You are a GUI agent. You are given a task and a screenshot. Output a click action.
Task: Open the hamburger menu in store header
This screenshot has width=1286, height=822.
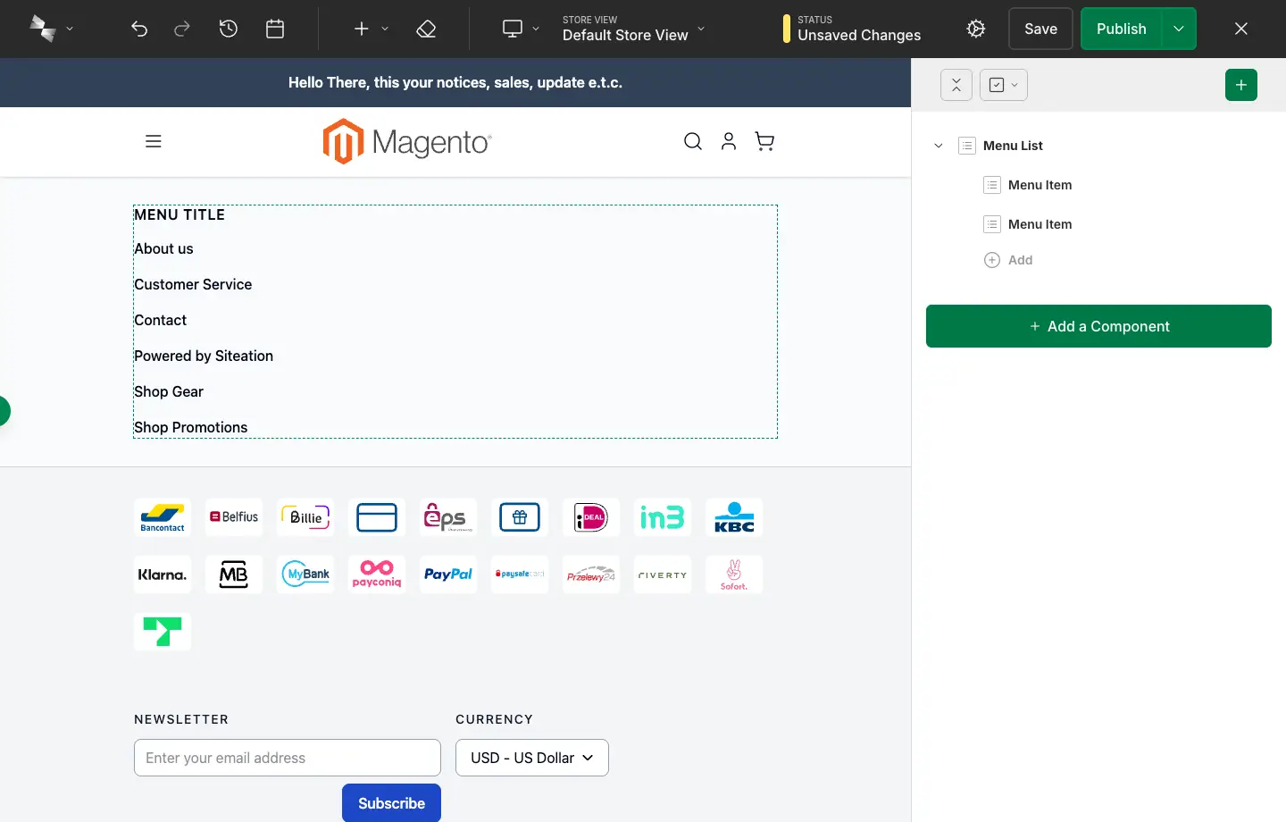click(154, 141)
